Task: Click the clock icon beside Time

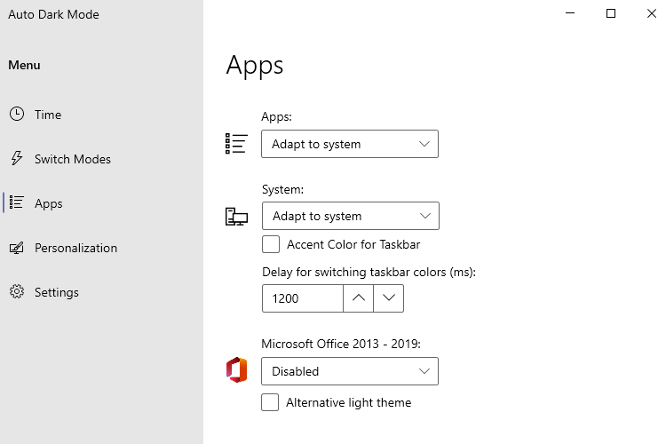Action: (x=17, y=114)
